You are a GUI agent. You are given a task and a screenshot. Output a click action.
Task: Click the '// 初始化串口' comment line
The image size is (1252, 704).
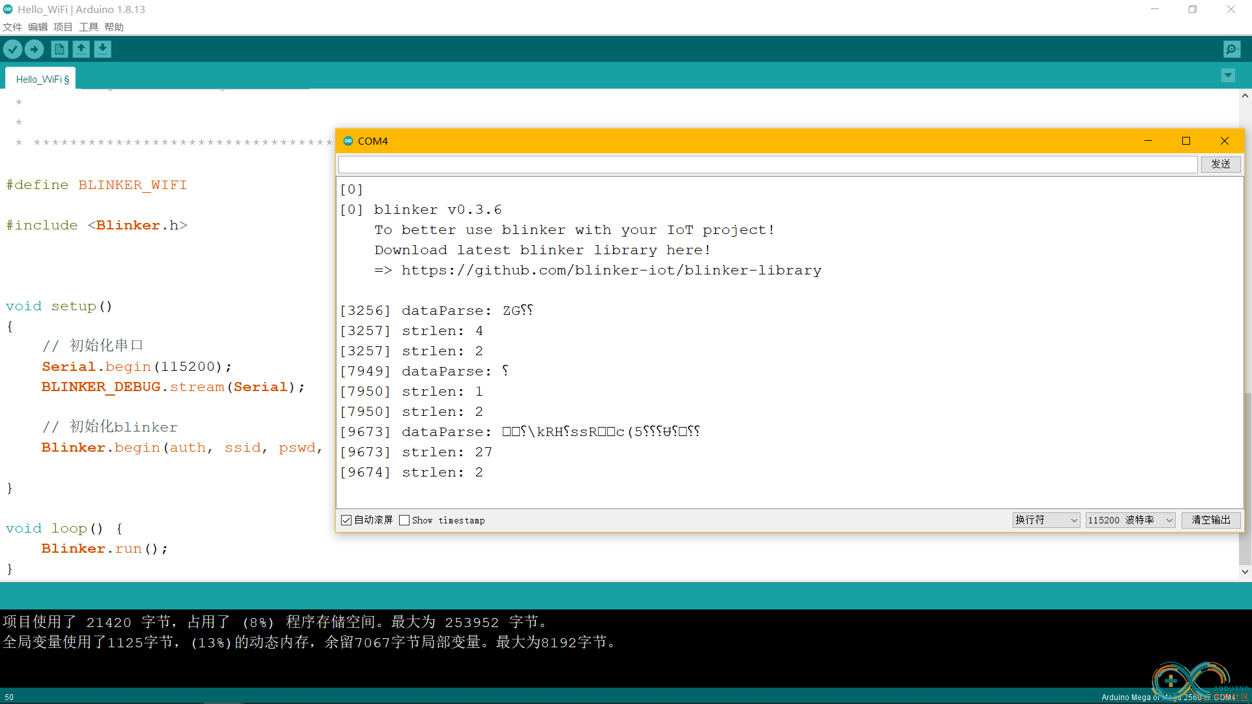pos(93,345)
